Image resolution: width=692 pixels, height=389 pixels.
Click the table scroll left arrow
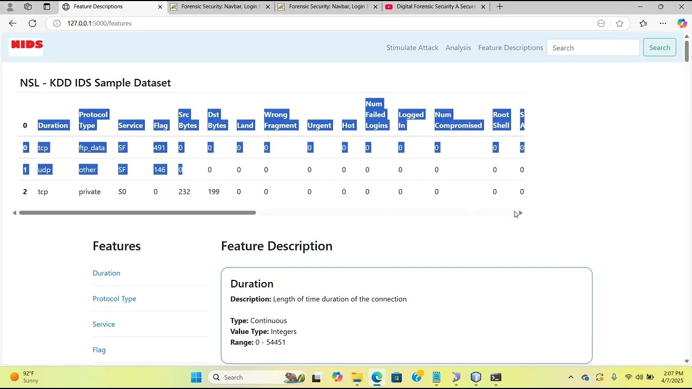coord(15,213)
